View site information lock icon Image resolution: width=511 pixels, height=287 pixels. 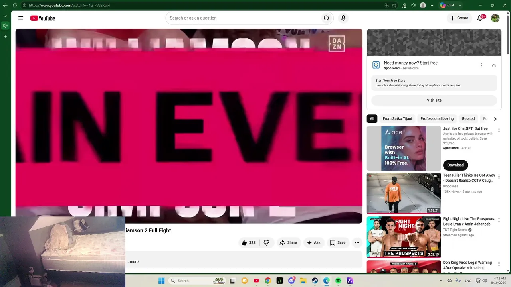24,5
